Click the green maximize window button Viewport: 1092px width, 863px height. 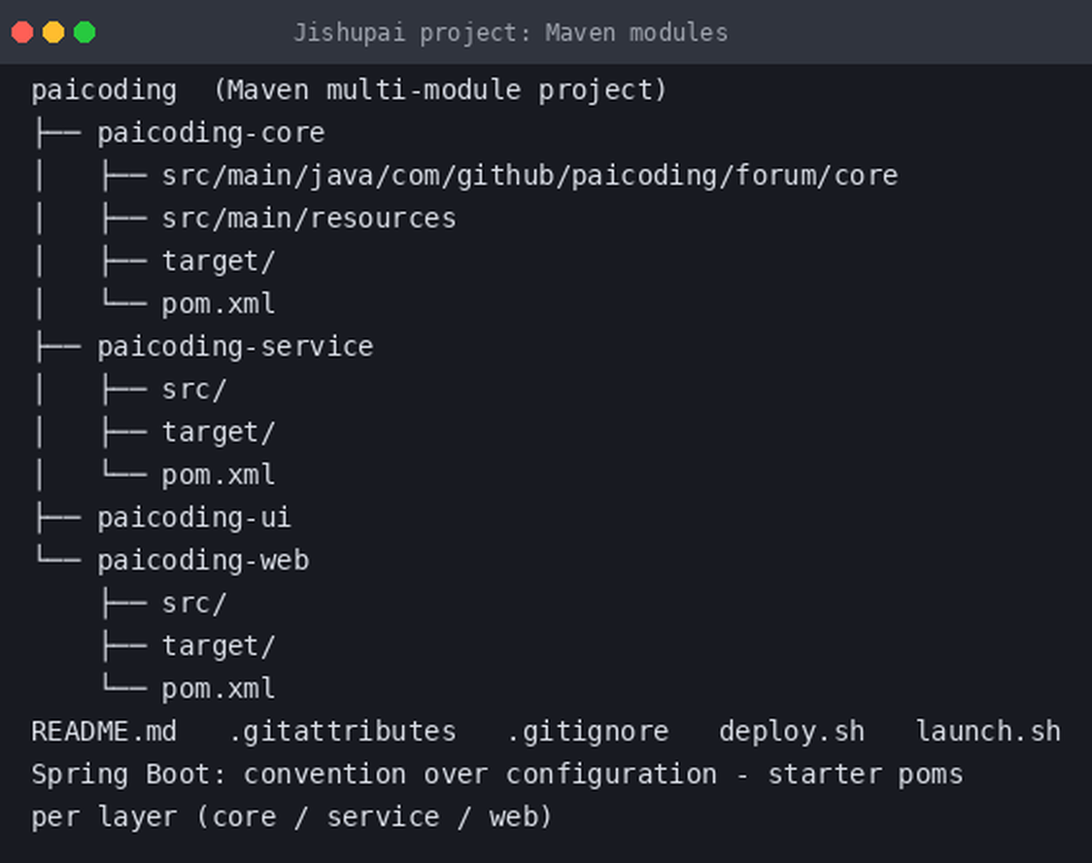point(85,32)
